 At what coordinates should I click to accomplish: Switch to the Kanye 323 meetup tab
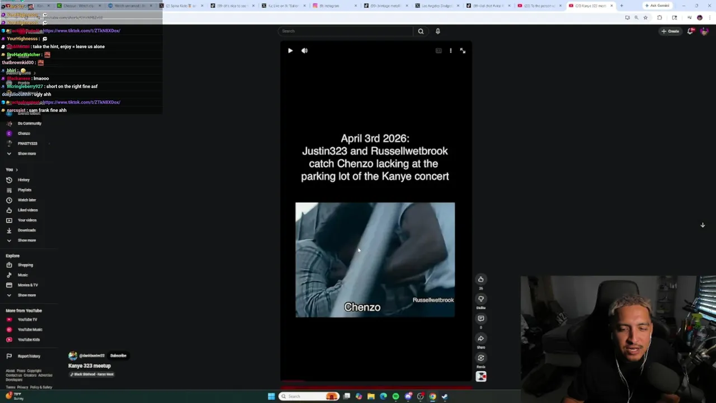coord(590,6)
